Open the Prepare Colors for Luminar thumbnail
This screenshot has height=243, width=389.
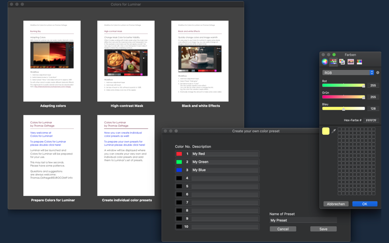(52, 155)
